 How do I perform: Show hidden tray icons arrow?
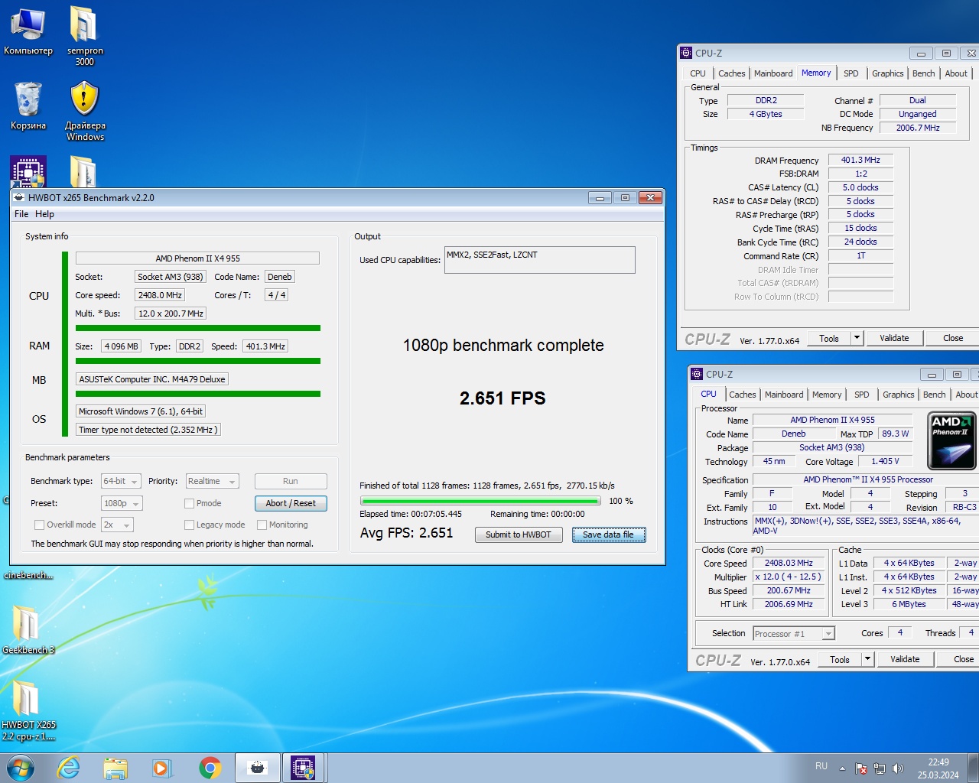pos(842,768)
